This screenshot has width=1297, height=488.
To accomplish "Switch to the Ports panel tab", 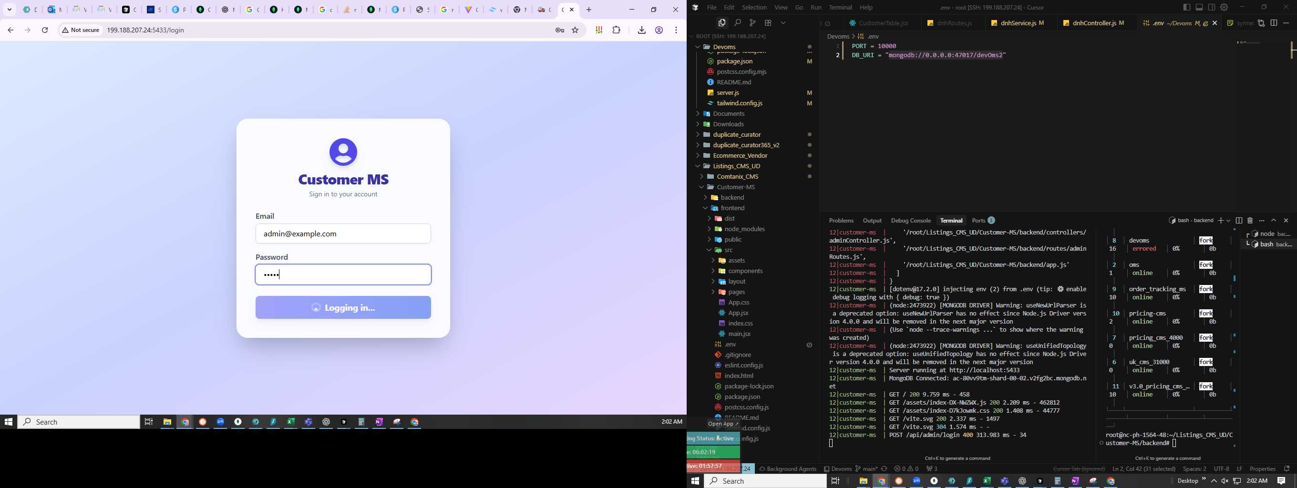I will click(983, 220).
